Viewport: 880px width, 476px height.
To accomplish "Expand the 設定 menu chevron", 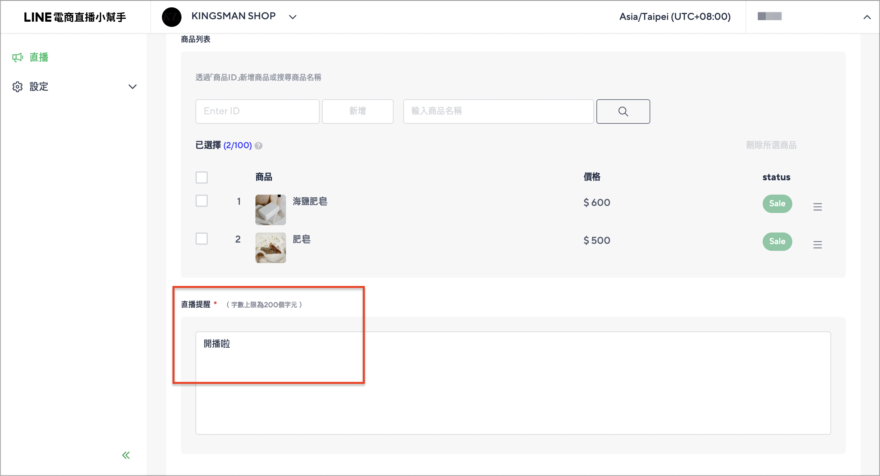I will point(133,87).
